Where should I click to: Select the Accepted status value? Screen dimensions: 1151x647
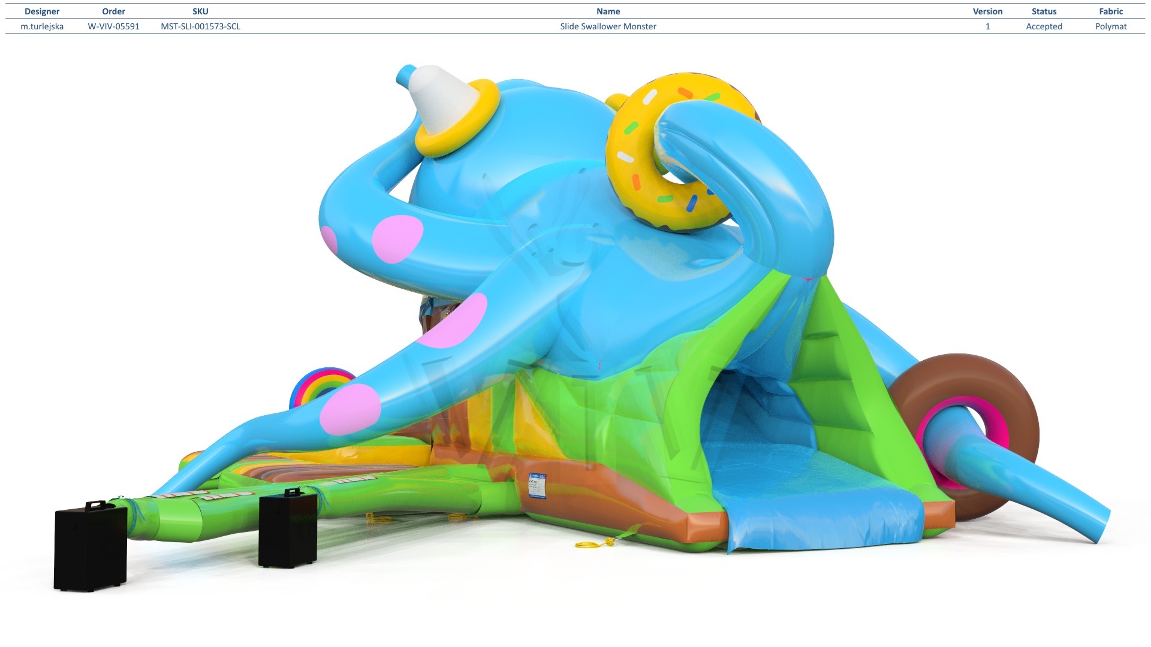(1044, 26)
